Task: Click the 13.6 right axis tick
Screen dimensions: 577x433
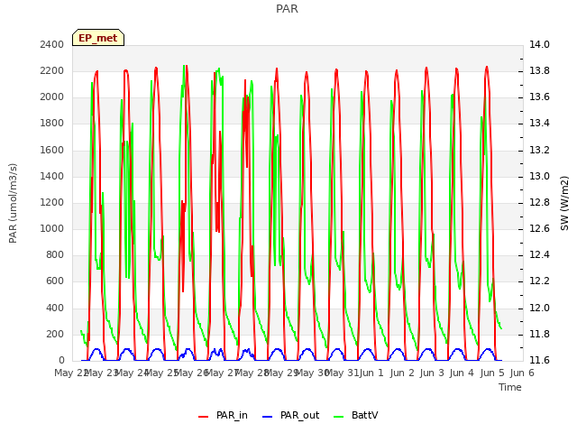Action: (x=539, y=97)
